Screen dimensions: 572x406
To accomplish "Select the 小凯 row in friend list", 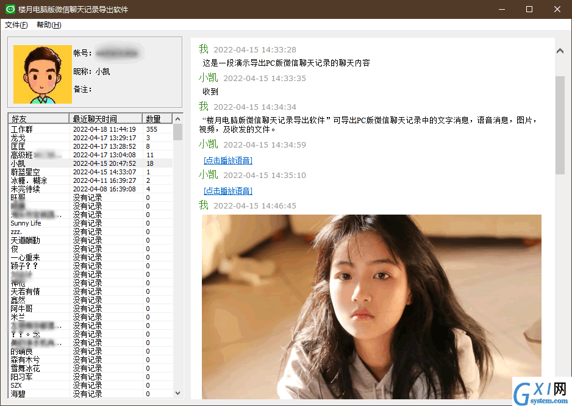I will pyautogui.click(x=90, y=163).
